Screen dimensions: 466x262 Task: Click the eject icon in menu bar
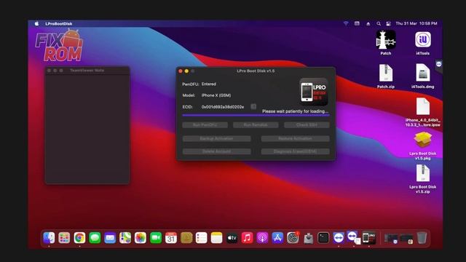pos(368,23)
